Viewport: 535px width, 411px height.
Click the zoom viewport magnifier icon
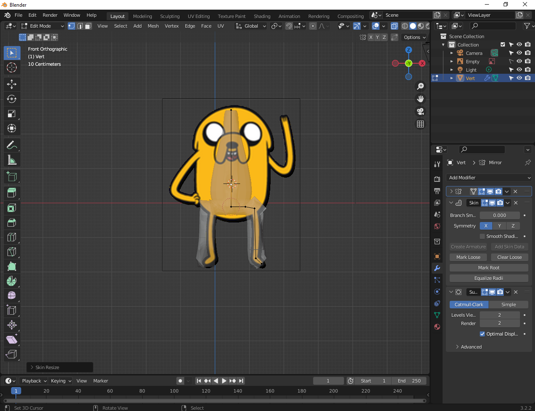point(420,86)
